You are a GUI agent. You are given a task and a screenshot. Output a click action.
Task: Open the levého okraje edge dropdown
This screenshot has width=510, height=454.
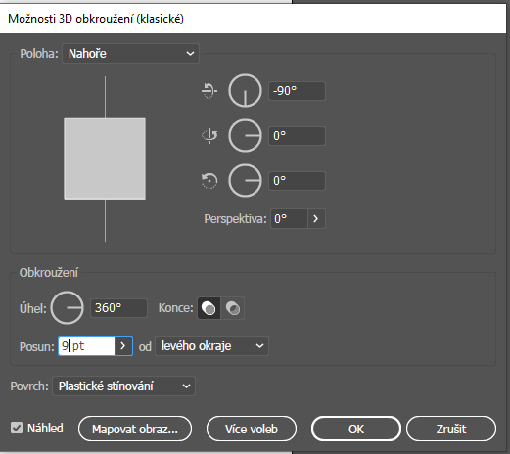tap(211, 345)
